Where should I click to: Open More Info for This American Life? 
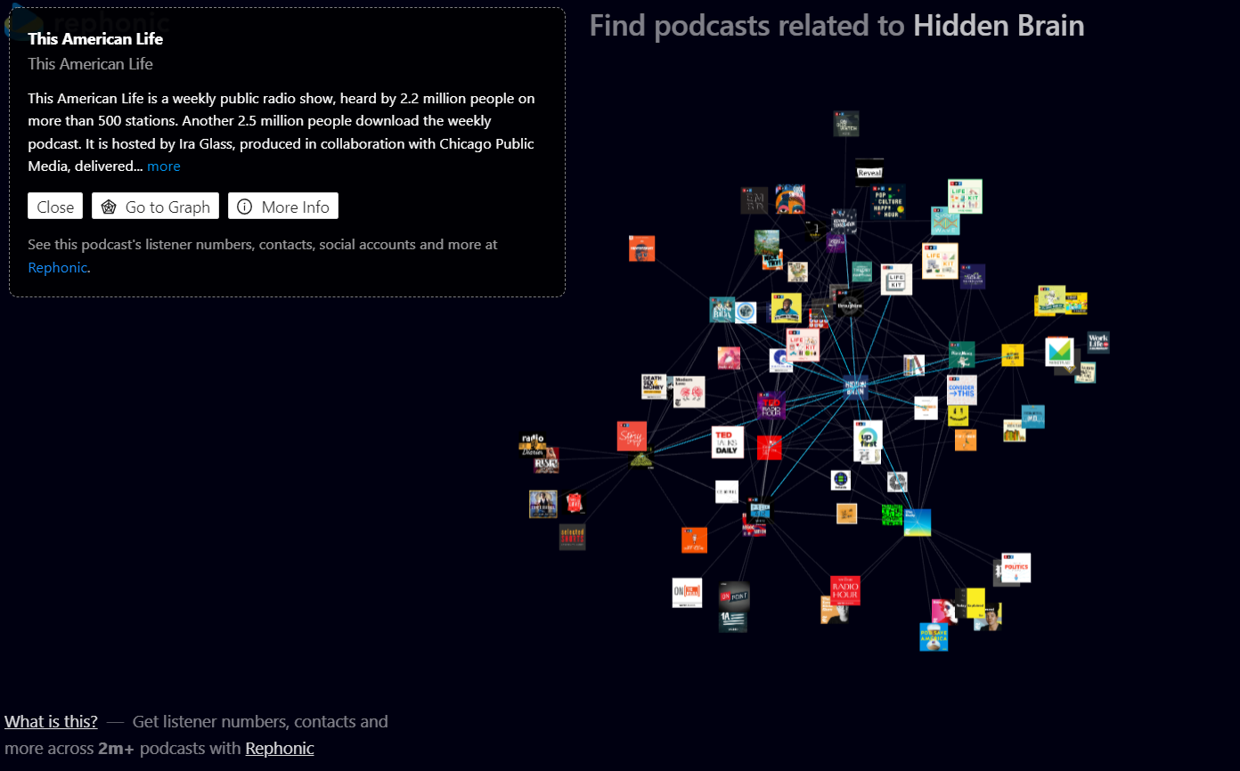[x=283, y=206]
